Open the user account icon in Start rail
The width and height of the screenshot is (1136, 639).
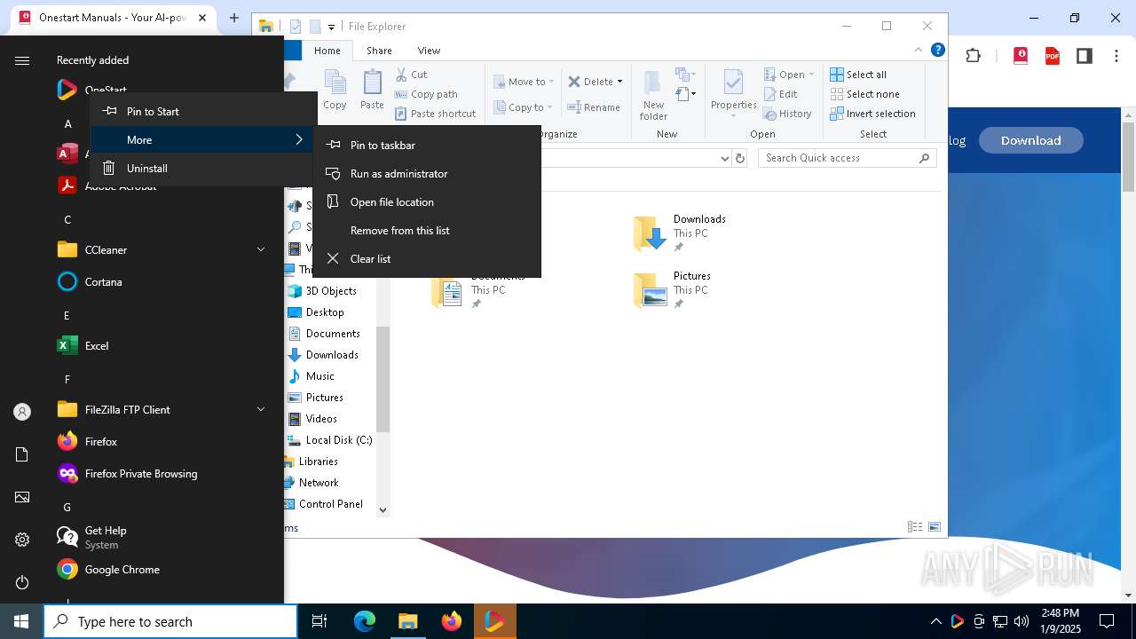(22, 412)
